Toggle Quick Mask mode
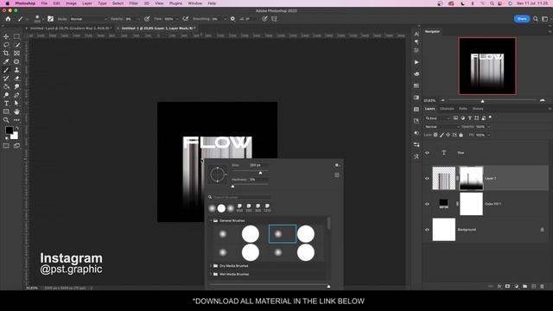 coord(6,146)
